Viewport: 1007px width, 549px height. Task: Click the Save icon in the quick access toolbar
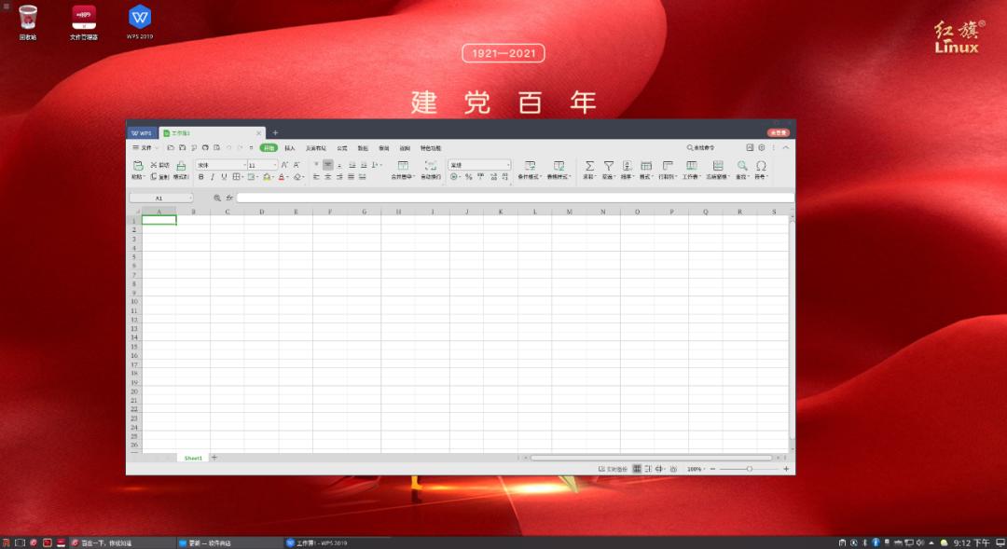pyautogui.click(x=183, y=147)
